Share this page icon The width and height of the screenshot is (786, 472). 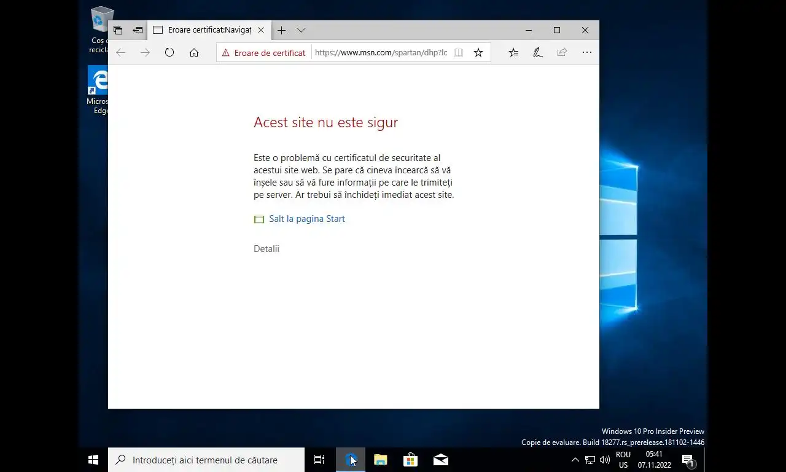pos(562,53)
